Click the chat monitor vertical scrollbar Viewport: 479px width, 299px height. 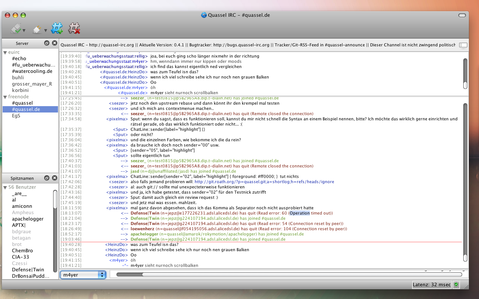465,74
